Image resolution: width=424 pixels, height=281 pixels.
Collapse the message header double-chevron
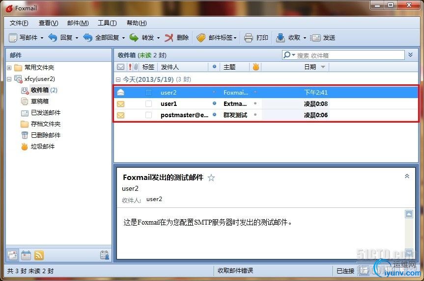tap(407, 176)
